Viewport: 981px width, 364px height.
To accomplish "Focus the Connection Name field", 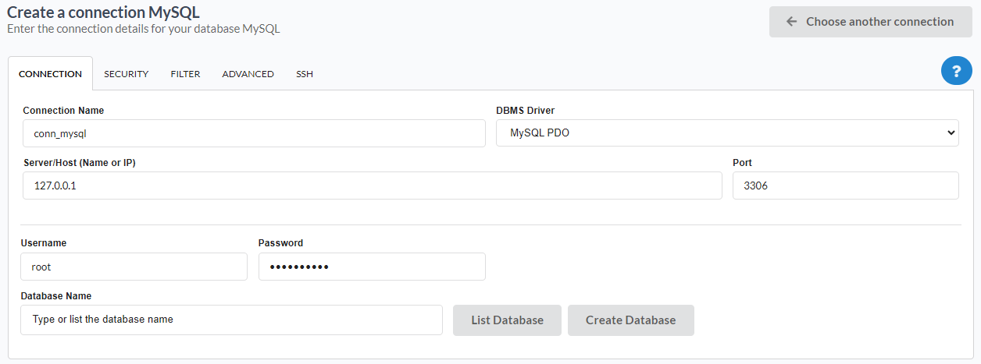I will [254, 133].
